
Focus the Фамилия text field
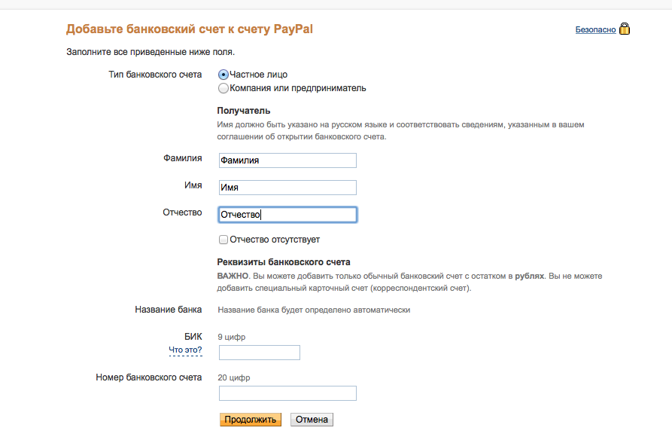[x=287, y=160]
